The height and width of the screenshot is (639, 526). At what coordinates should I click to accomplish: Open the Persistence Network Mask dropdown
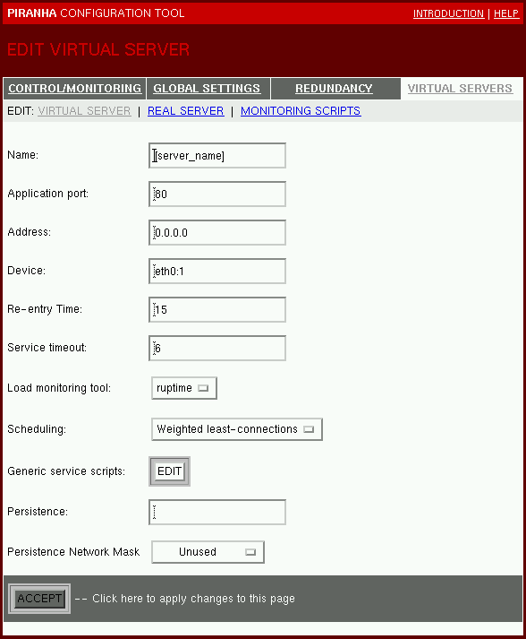click(x=208, y=552)
